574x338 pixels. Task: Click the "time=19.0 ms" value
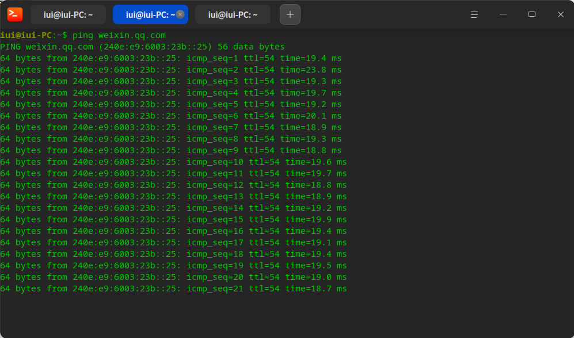[316, 277]
